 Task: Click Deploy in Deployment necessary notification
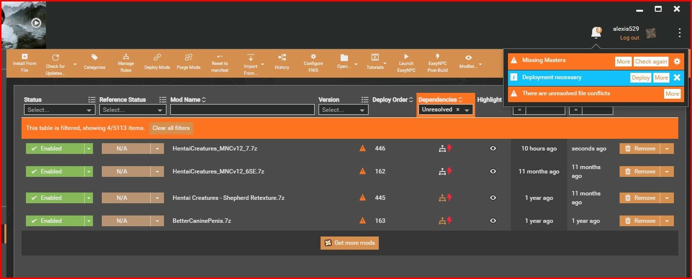[x=641, y=78]
